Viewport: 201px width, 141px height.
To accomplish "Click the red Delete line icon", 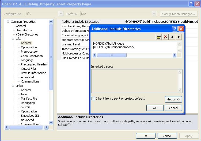I will tap(165, 37).
